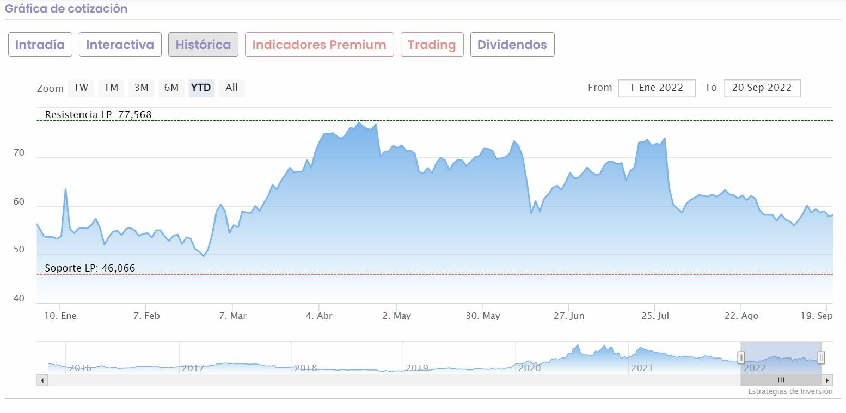This screenshot has width=846, height=413.
Task: Click the scrollbar right arrow button
Action: (x=827, y=380)
